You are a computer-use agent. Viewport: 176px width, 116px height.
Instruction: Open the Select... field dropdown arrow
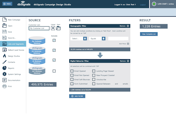[85, 39]
